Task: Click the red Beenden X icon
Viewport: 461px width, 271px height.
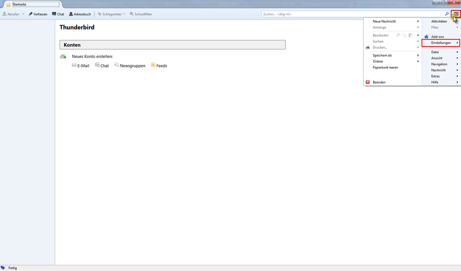Action: [368, 82]
